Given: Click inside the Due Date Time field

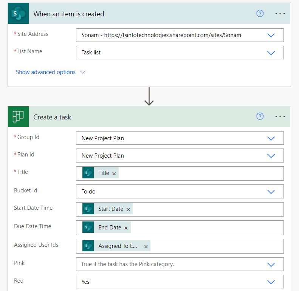Looking at the screenshot, I should pyautogui.click(x=180, y=228).
